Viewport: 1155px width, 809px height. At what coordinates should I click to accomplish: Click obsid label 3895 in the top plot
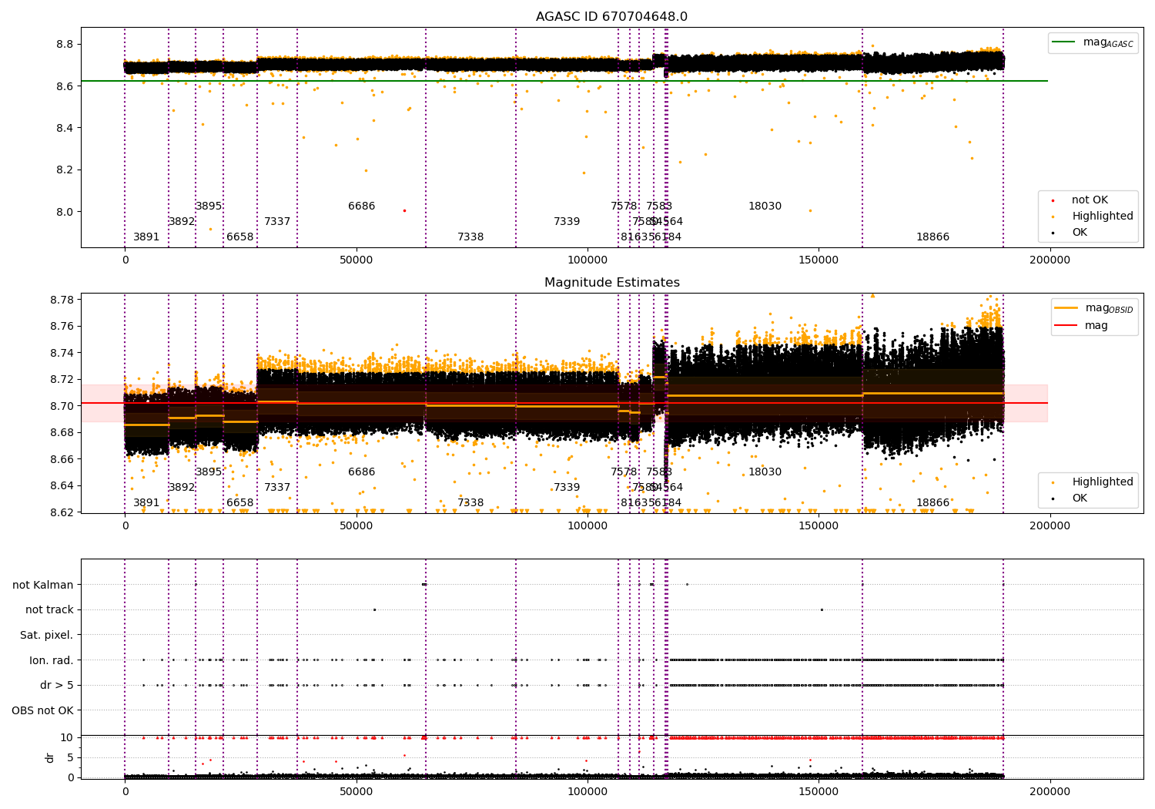[209, 206]
